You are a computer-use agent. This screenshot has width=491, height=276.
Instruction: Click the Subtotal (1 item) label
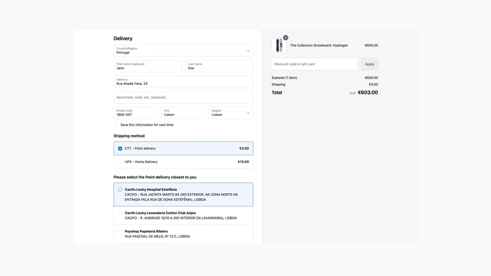[x=284, y=78]
